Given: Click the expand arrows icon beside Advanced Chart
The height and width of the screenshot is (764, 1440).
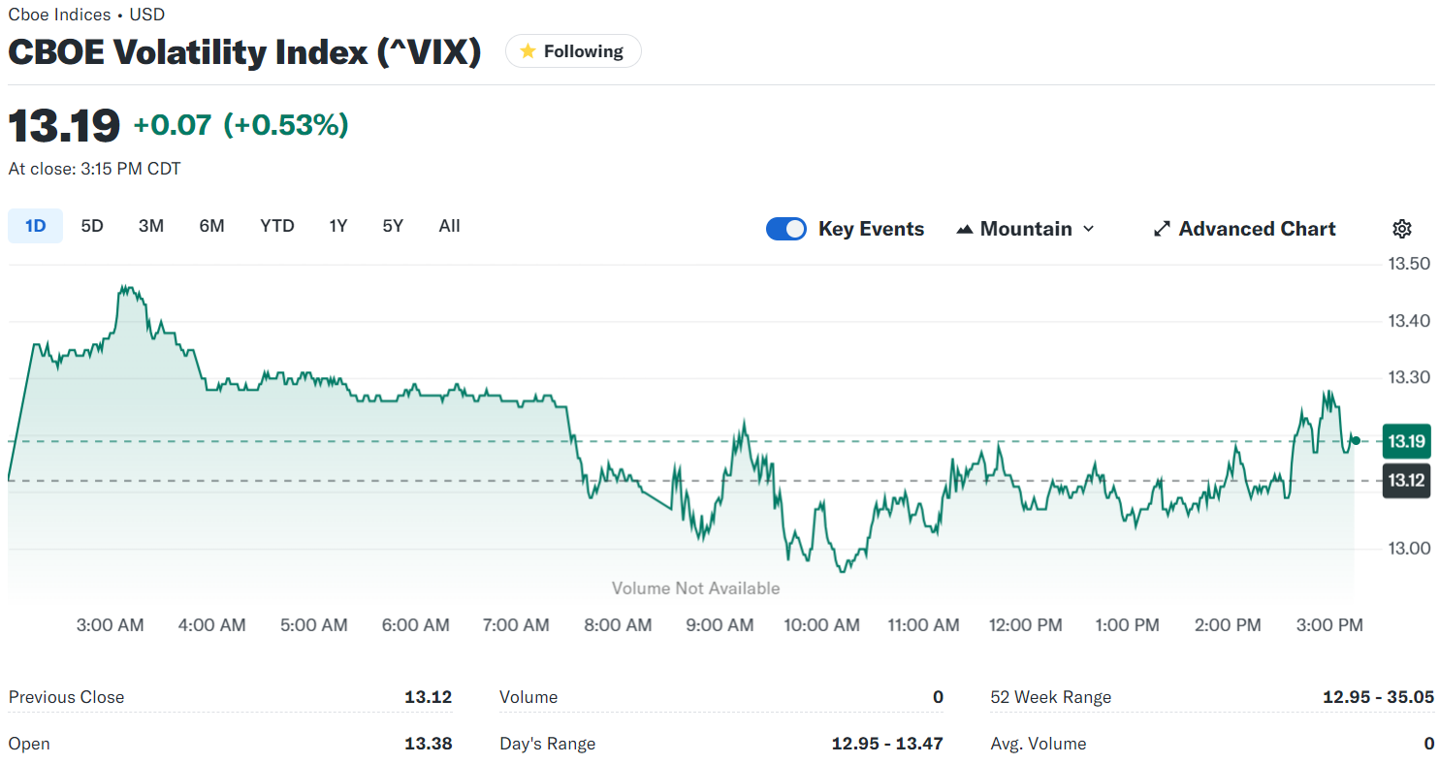Looking at the screenshot, I should tap(1161, 230).
